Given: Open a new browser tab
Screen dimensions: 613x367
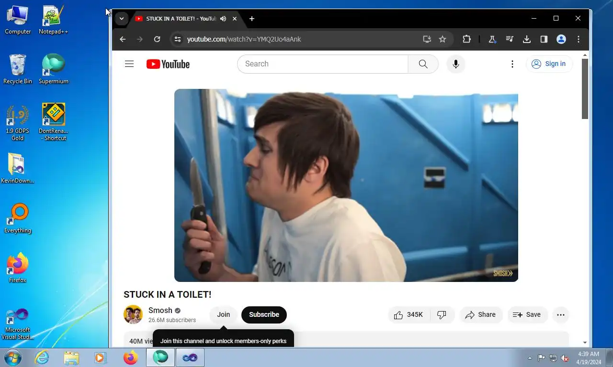Looking at the screenshot, I should click(x=252, y=19).
